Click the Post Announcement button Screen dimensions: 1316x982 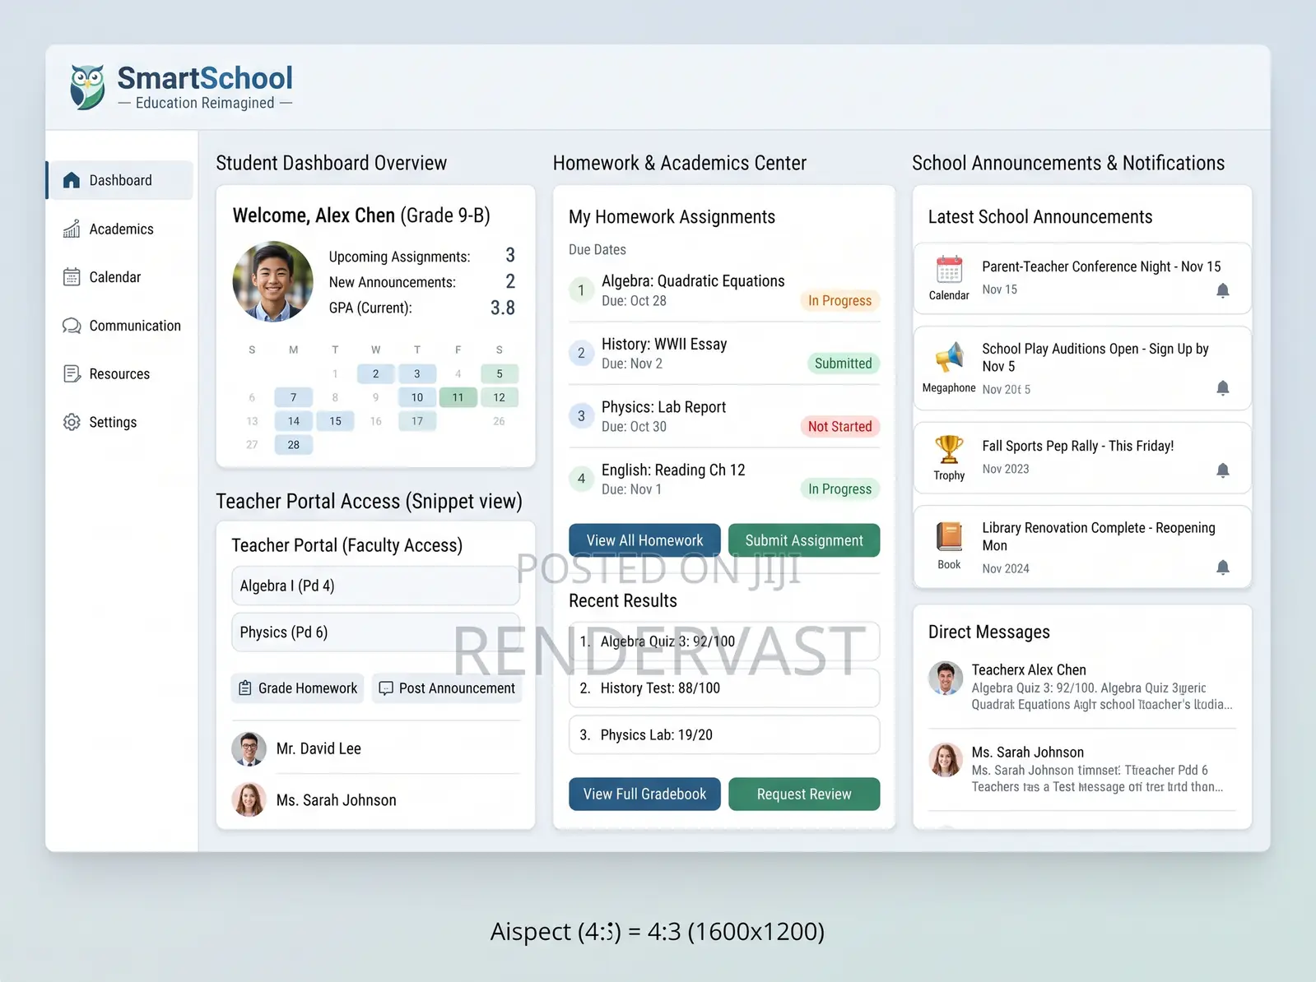coord(447,688)
